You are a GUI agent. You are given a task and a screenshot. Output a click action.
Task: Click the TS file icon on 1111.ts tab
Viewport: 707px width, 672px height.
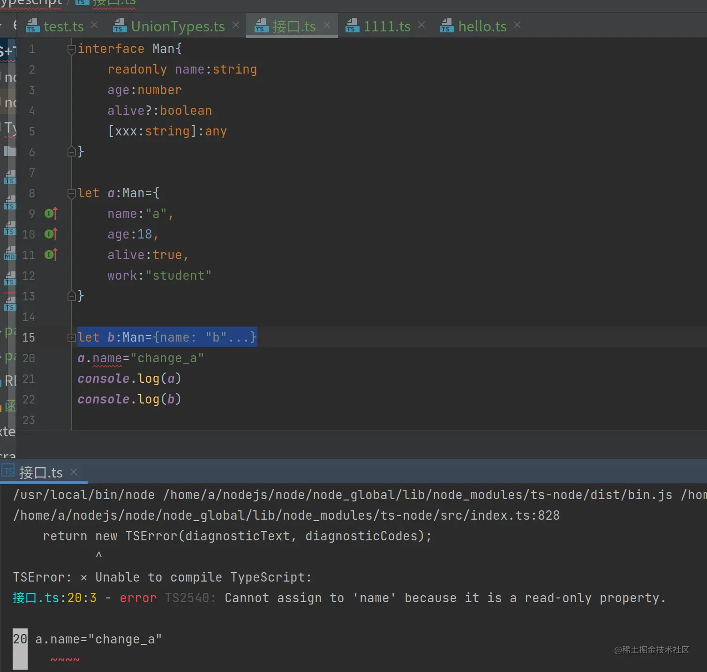click(x=352, y=26)
